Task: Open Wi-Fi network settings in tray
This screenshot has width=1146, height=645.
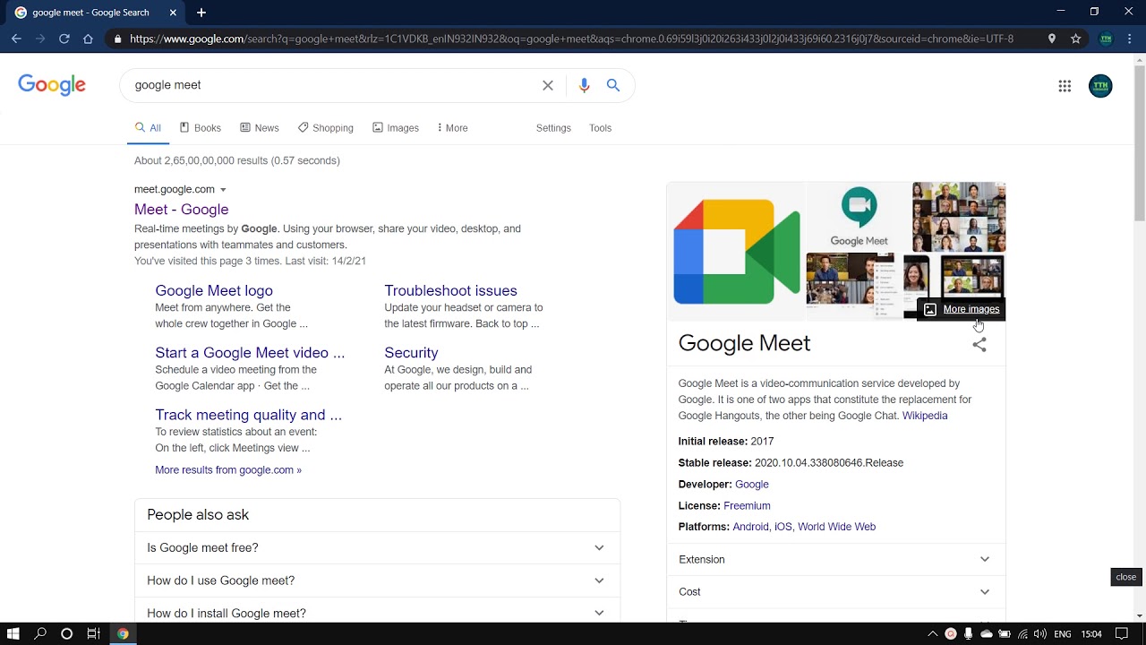Action: (1022, 634)
